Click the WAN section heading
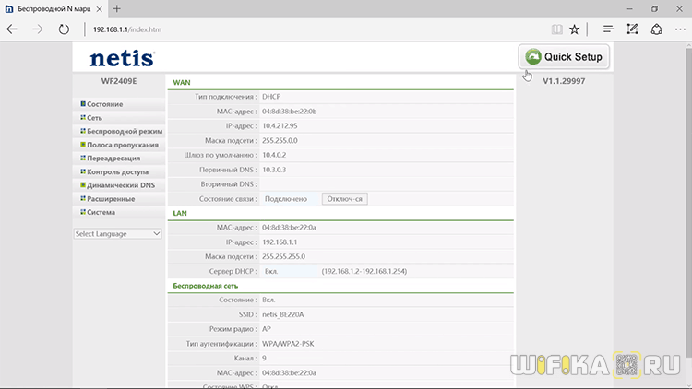The image size is (692, 389). click(182, 82)
